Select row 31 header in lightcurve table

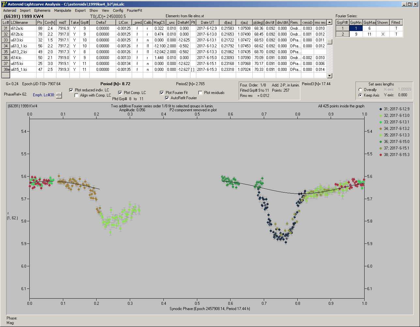tap(6, 28)
